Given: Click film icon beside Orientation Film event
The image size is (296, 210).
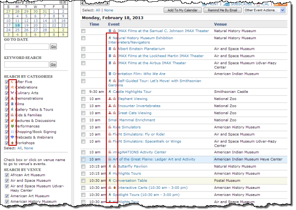Looking at the screenshot, I should [110, 74].
